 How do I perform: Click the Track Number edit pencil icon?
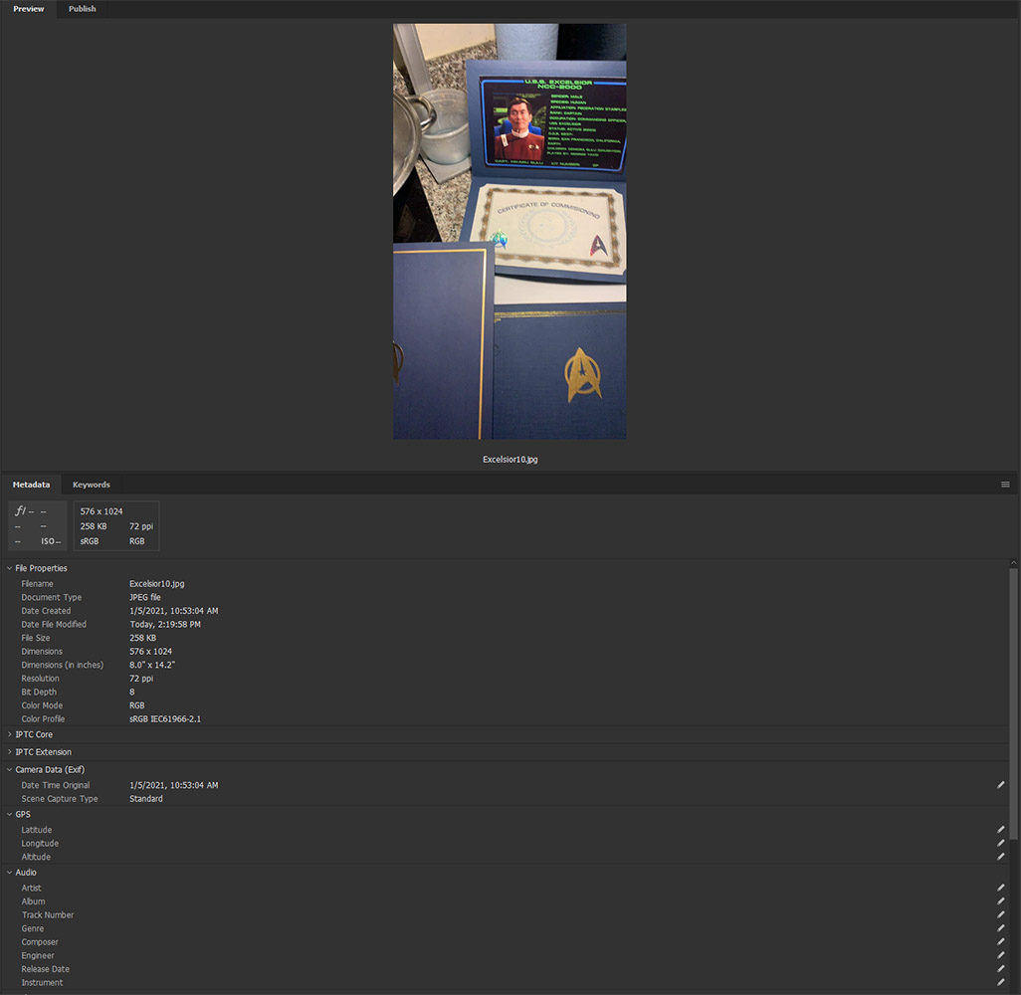tap(1001, 915)
